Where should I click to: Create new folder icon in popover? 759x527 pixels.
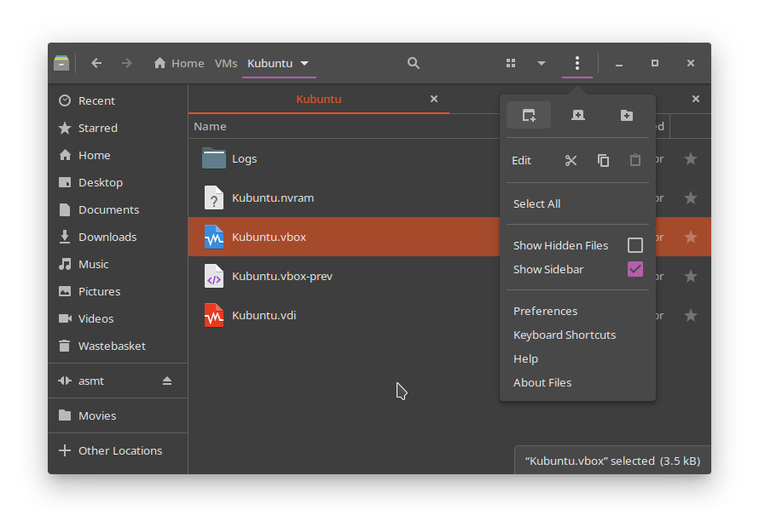point(626,116)
